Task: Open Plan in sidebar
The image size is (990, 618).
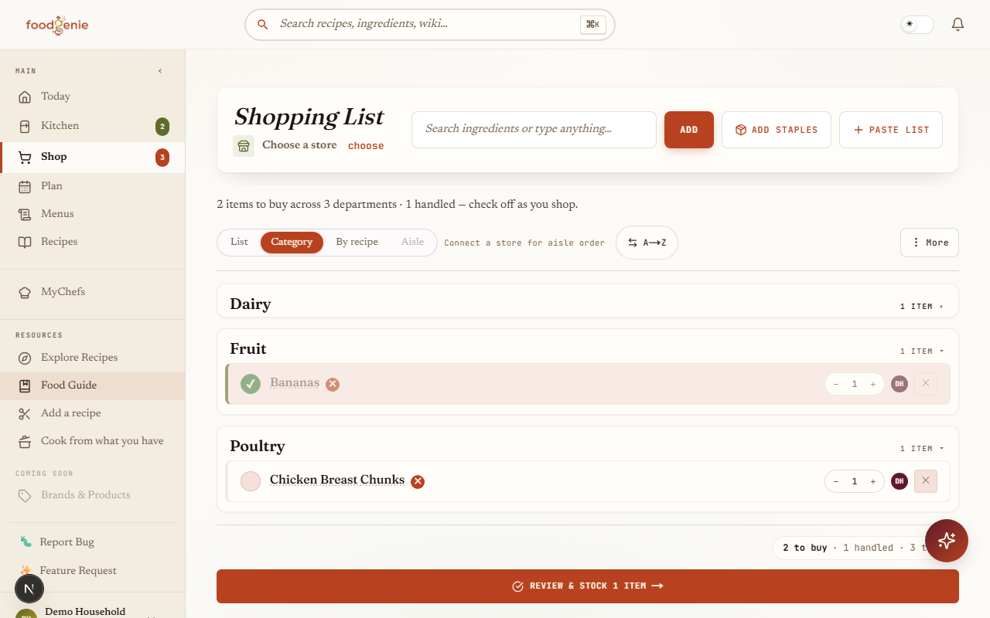Action: click(93, 186)
